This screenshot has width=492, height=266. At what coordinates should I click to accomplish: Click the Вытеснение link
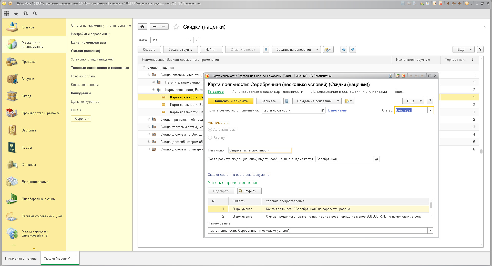click(337, 110)
